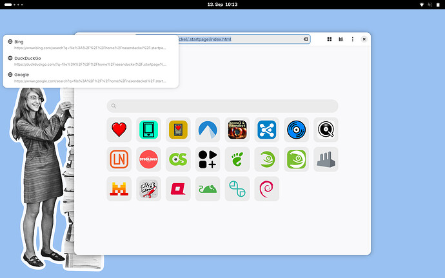The height and width of the screenshot is (278, 445).
Task: Click the Bing search URL text
Action: [90, 48]
